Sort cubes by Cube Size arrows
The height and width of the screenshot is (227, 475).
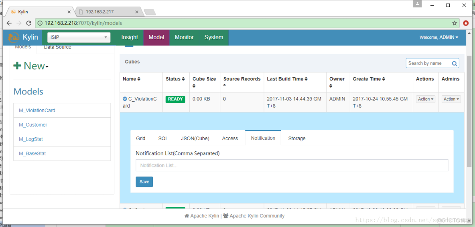coord(194,86)
